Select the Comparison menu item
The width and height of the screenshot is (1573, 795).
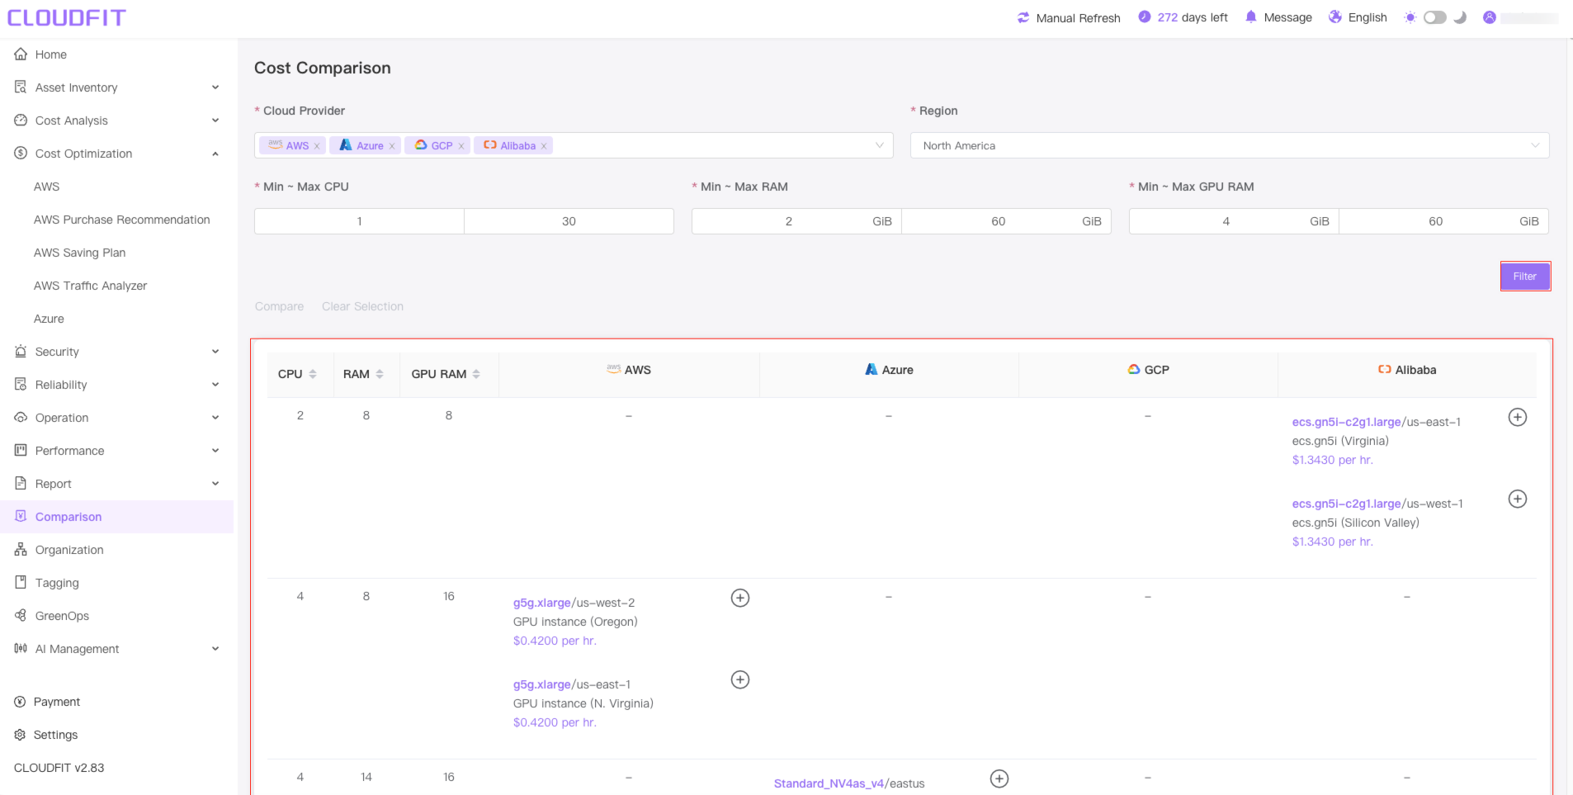pyautogui.click(x=117, y=517)
